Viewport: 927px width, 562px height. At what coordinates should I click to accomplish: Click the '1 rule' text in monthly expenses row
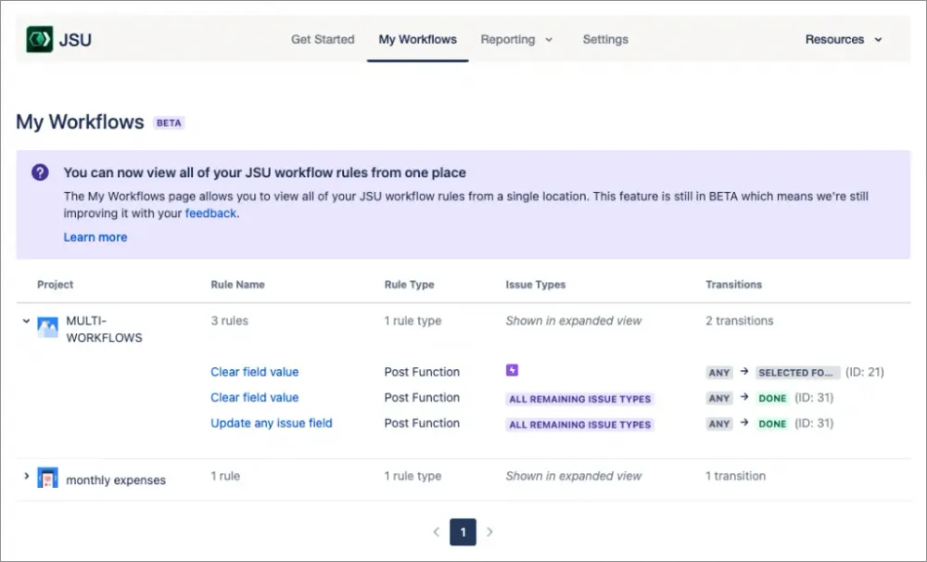click(x=225, y=476)
